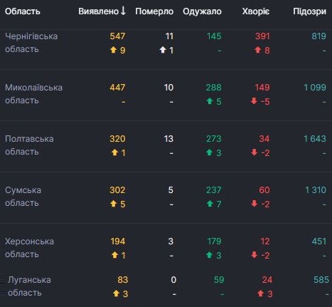The image size is (332, 307).
Task: Click the Область column header
Action: tap(23, 11)
